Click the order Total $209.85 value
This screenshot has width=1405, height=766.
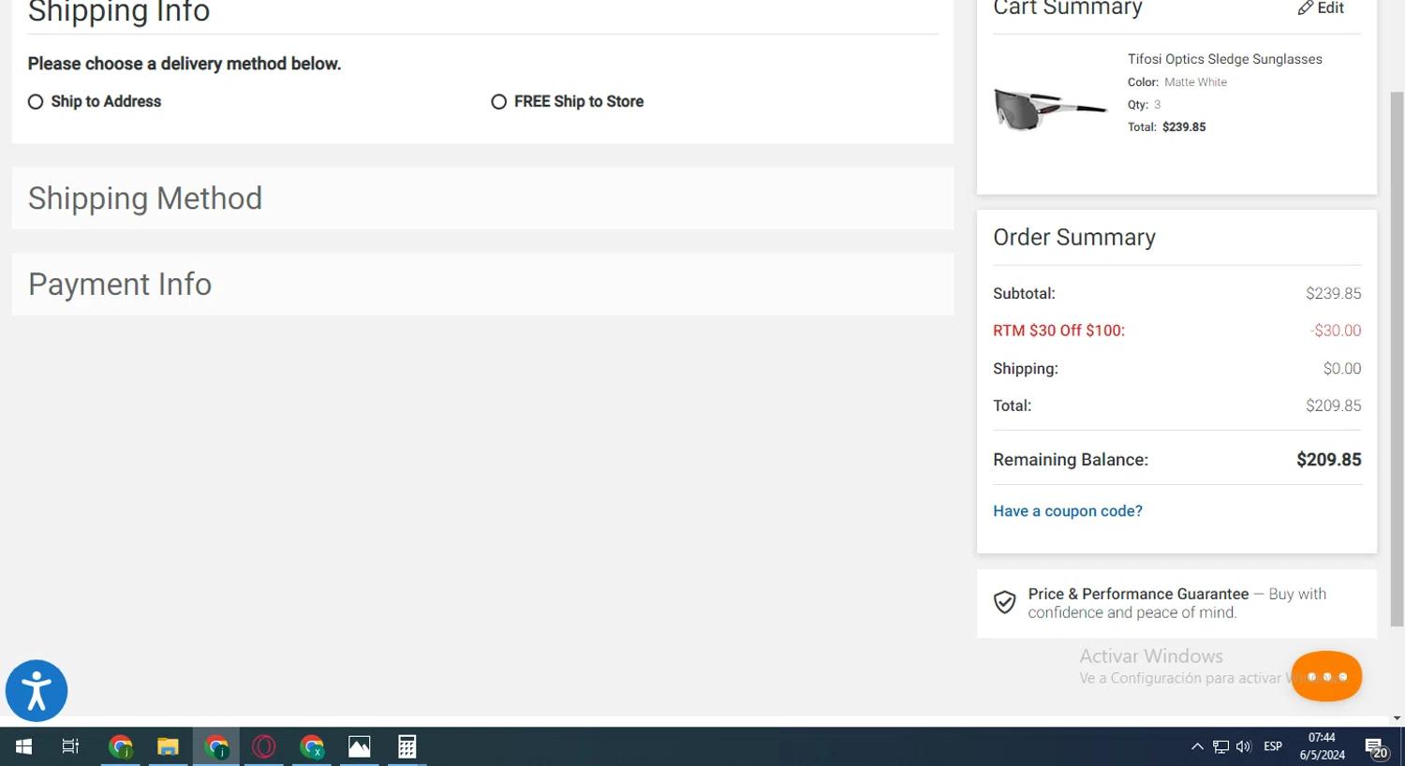pos(1333,406)
